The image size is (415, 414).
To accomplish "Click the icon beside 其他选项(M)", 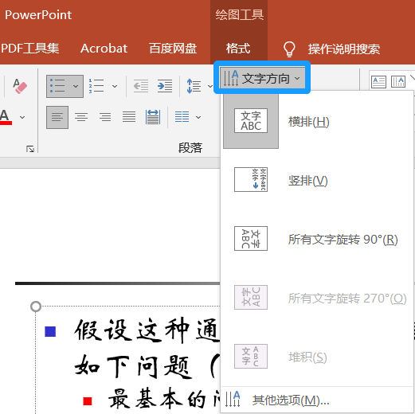I will tap(233, 399).
